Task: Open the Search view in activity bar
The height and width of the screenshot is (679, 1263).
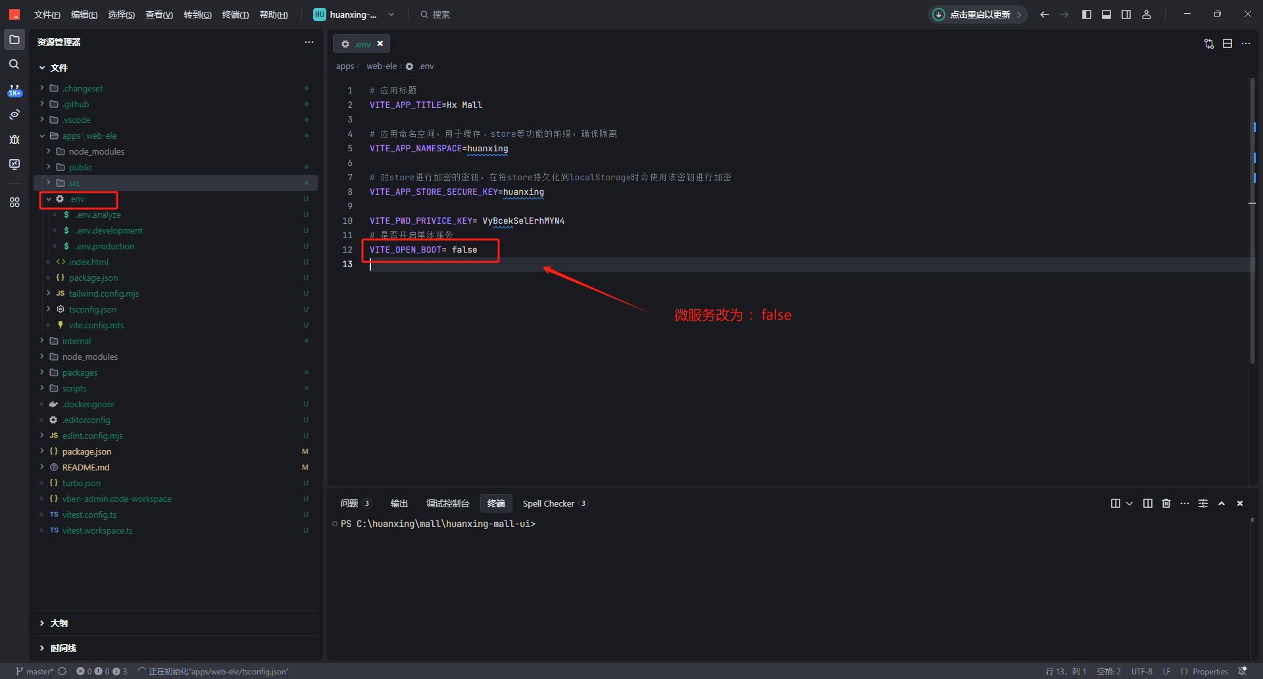Action: pyautogui.click(x=14, y=64)
